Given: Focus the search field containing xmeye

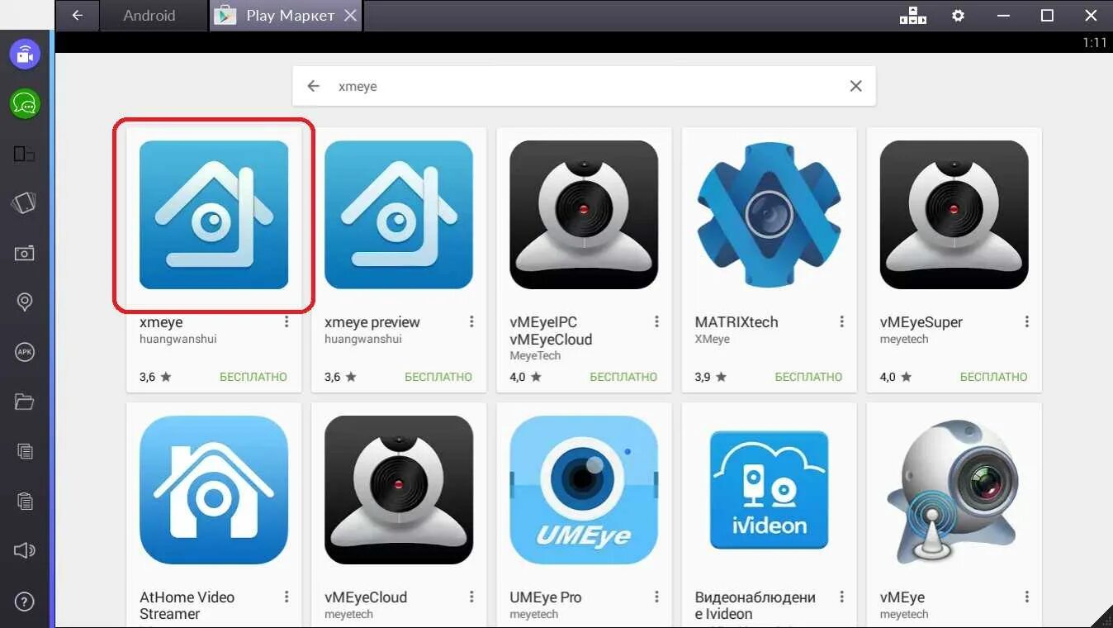Looking at the screenshot, I should [584, 86].
